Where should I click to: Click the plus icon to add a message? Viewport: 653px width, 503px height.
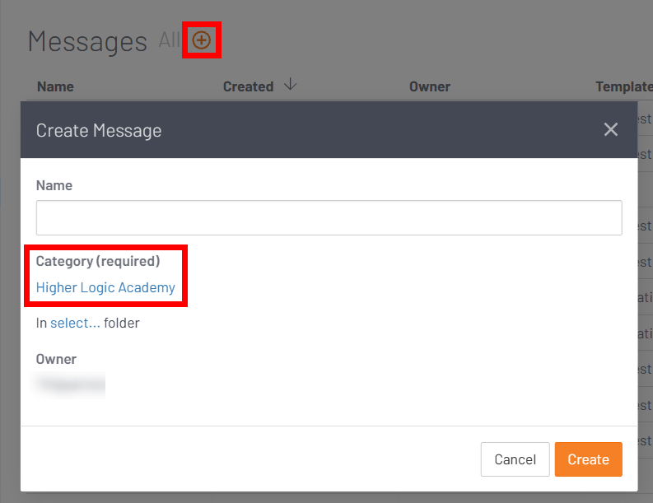[202, 40]
